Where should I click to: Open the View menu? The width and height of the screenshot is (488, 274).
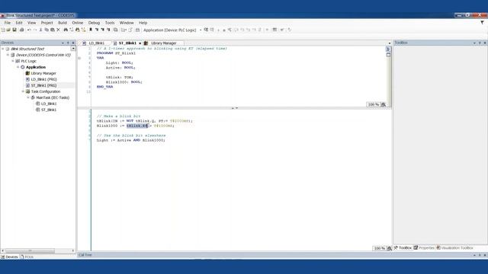point(31,23)
